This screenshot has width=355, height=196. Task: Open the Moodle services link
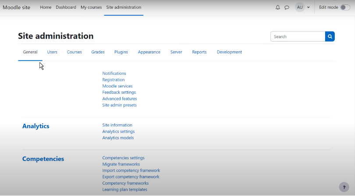pyautogui.click(x=117, y=86)
